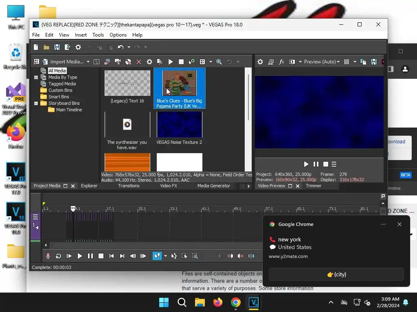Save the project using main toolbar disk icon

(x=57, y=47)
